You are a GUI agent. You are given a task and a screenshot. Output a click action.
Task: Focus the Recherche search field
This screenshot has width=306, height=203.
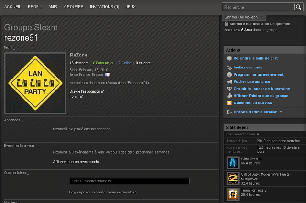click(x=258, y=7)
